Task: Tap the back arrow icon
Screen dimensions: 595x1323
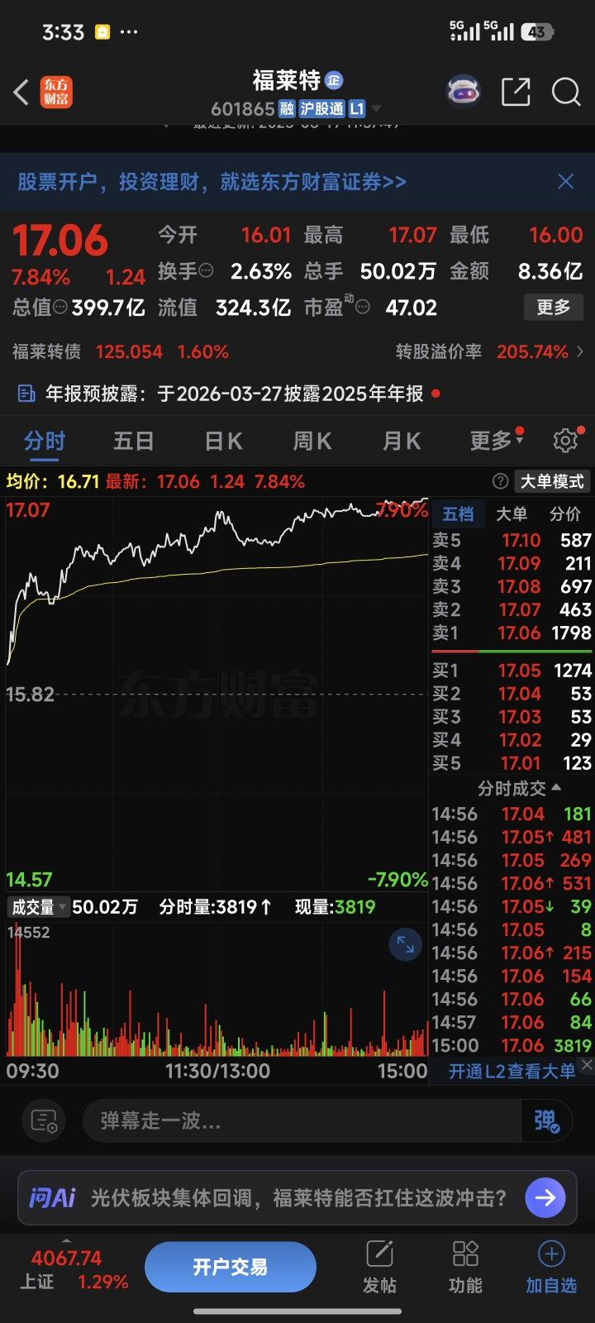Action: point(21,92)
